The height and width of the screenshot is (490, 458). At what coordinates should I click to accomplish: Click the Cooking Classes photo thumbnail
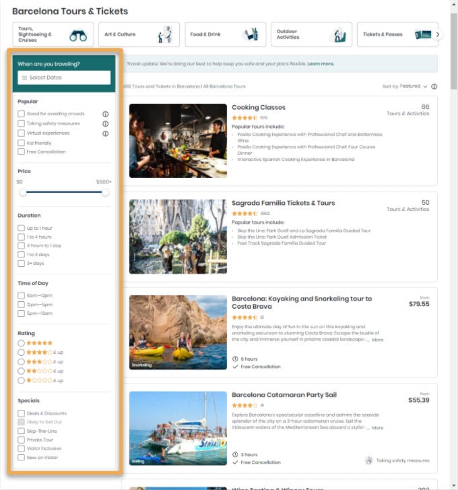tap(178, 141)
